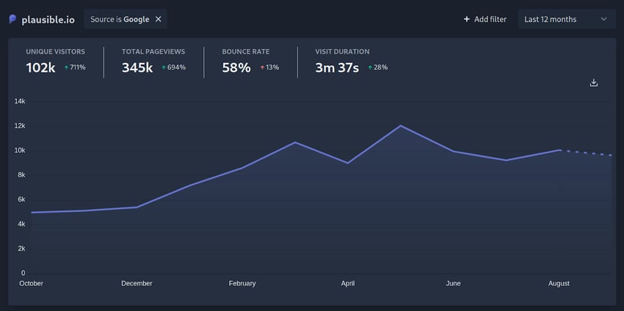The width and height of the screenshot is (624, 311).
Task: Click the chart line dip at April
Action: pyautogui.click(x=348, y=163)
